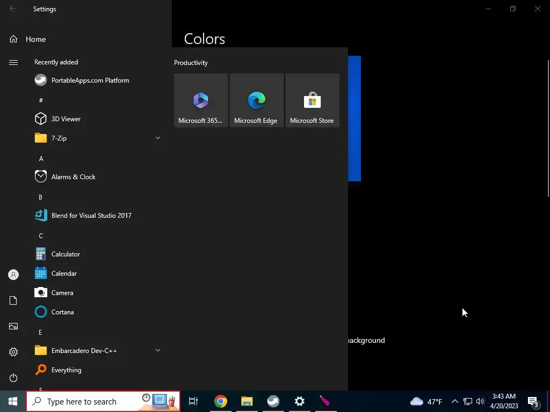Open Settings gear in the Start sidebar

point(13,352)
